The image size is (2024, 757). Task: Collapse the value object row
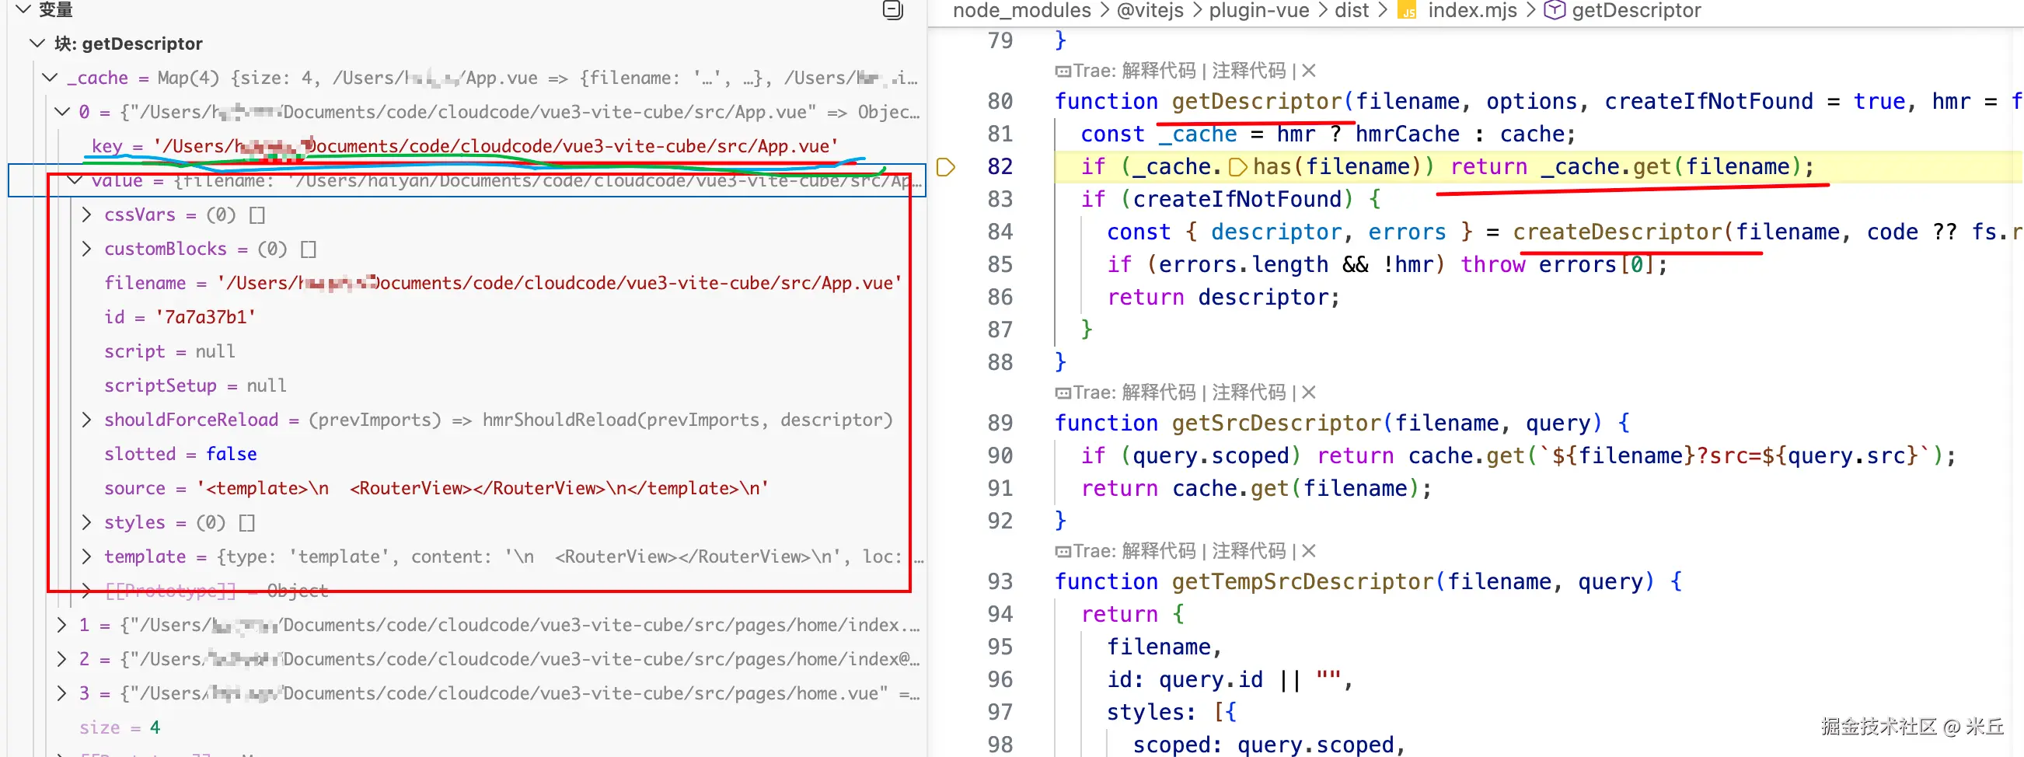[x=75, y=180]
